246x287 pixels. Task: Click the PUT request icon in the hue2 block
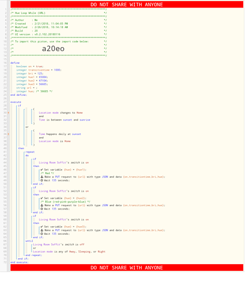(42, 205)
